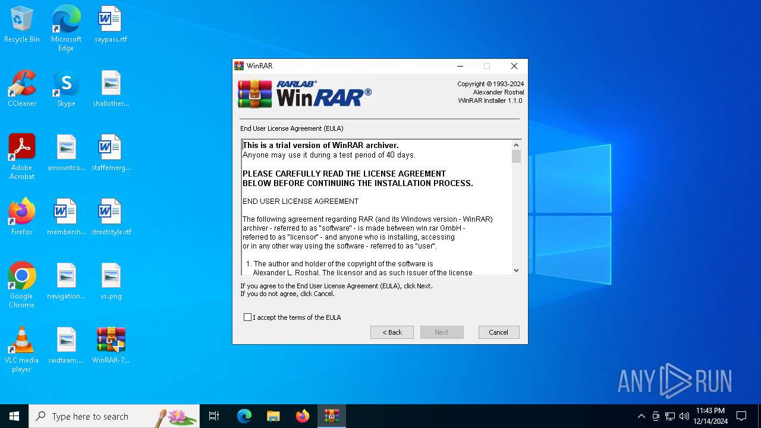
Task: Open the notification center
Action: coord(741,416)
